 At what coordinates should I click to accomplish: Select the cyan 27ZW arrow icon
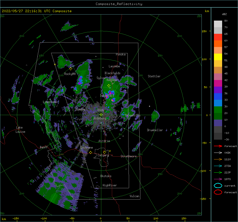click(218, 166)
